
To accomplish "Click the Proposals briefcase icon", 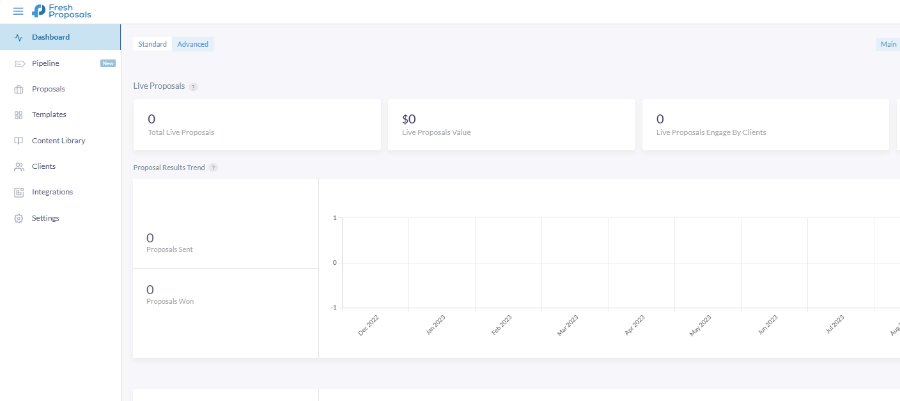I will (19, 90).
